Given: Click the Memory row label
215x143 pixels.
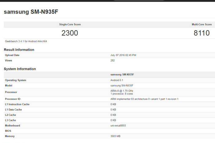Looking at the screenshot, I should (x=10, y=136).
